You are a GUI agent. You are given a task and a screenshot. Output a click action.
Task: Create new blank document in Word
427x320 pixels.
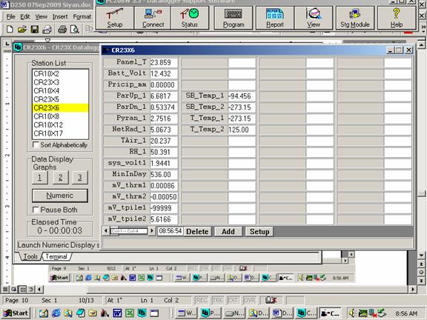coord(9,29)
